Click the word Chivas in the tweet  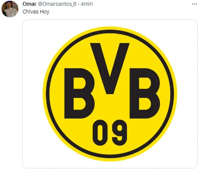click(30, 12)
